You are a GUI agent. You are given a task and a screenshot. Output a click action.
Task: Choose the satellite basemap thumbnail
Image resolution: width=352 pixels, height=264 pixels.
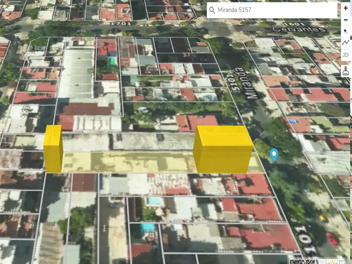pos(302,262)
